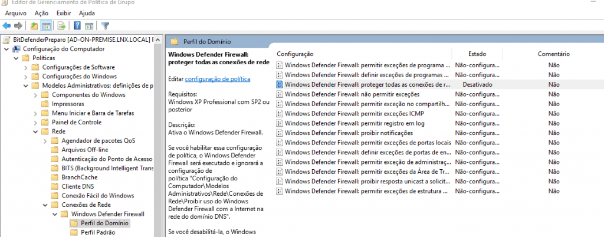604x237 pixels.
Task: Collapse the Rede tree node
Action: tap(35, 131)
